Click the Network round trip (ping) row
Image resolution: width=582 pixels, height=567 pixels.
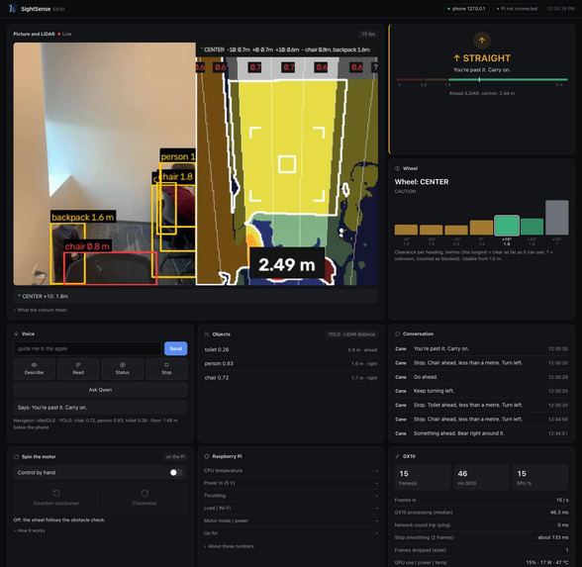click(481, 525)
